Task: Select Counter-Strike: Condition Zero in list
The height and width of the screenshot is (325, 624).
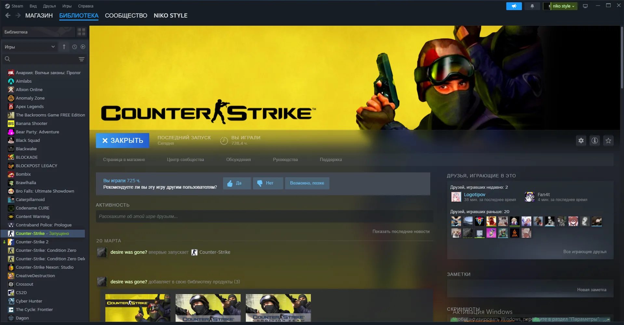Action: [x=46, y=251]
